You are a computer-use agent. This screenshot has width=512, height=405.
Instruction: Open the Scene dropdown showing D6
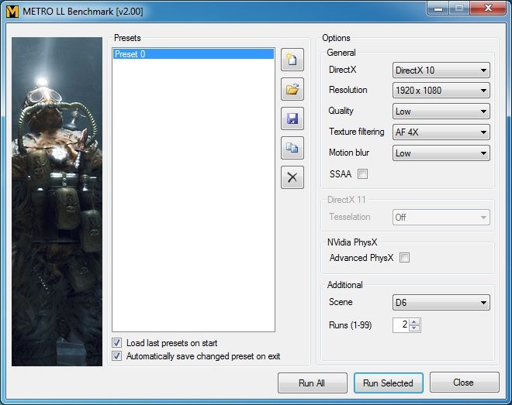tap(441, 303)
